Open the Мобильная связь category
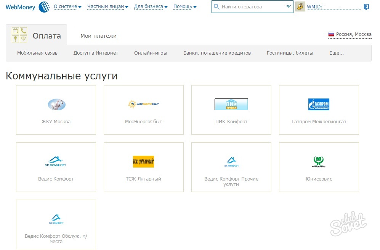 tap(37, 53)
